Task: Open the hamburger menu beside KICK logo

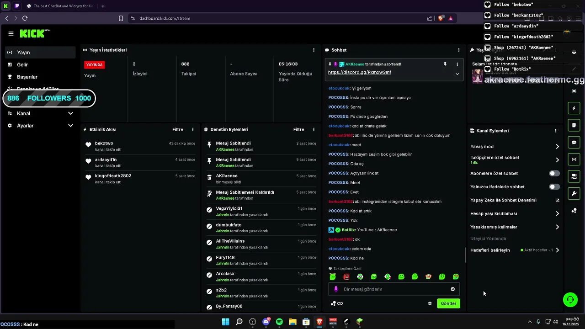Action: (x=11, y=33)
